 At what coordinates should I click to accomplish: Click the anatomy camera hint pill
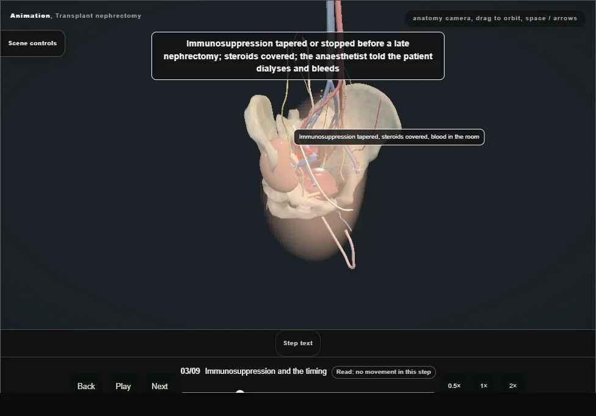click(x=495, y=18)
